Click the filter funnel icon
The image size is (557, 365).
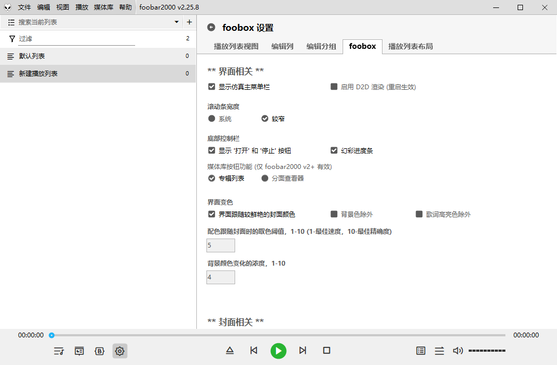point(12,39)
